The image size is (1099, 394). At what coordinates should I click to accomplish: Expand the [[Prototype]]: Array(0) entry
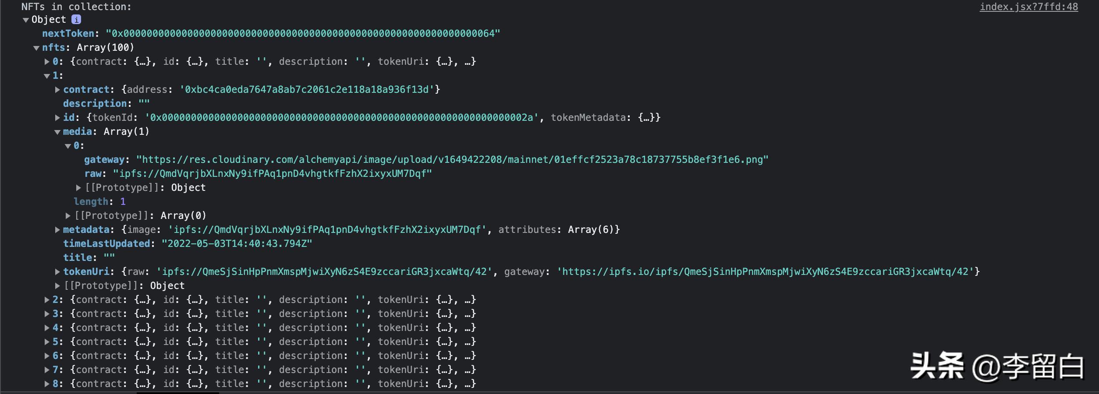pos(68,216)
